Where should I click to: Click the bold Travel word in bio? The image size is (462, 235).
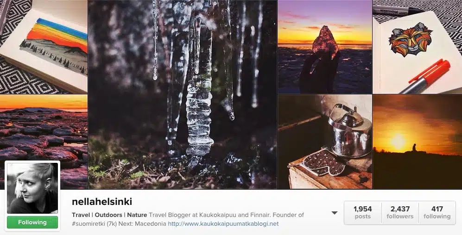click(x=81, y=215)
